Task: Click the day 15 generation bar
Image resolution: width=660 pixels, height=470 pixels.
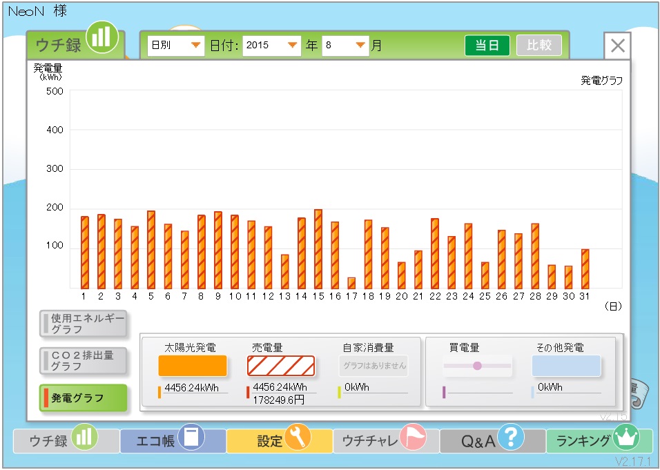Action: click(318, 249)
